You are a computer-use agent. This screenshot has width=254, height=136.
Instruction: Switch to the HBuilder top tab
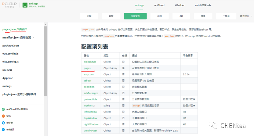point(179,5)
